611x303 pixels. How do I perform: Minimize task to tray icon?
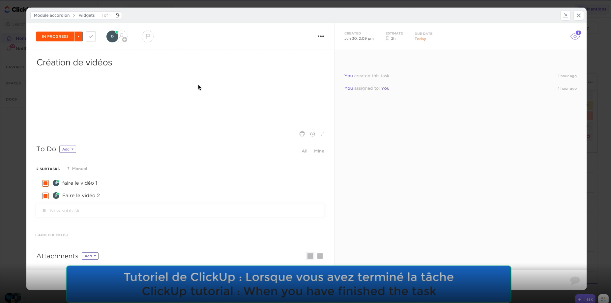(566, 15)
